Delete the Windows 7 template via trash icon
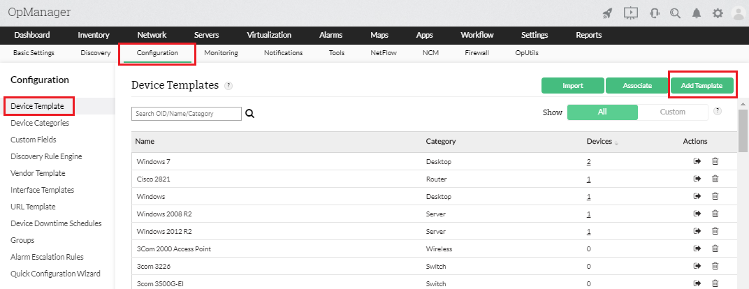 point(715,162)
